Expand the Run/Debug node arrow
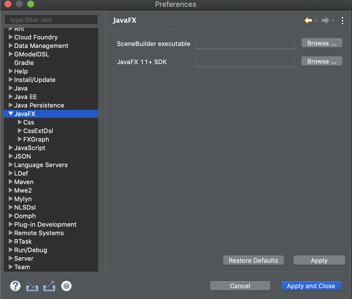Image resolution: width=352 pixels, height=299 pixels. 11,250
